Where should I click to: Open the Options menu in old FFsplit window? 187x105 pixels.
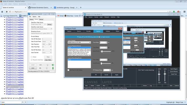[x=34, y=17]
